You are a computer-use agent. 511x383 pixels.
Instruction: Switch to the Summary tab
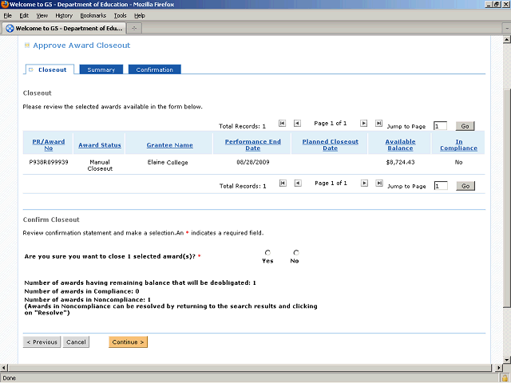pos(101,69)
